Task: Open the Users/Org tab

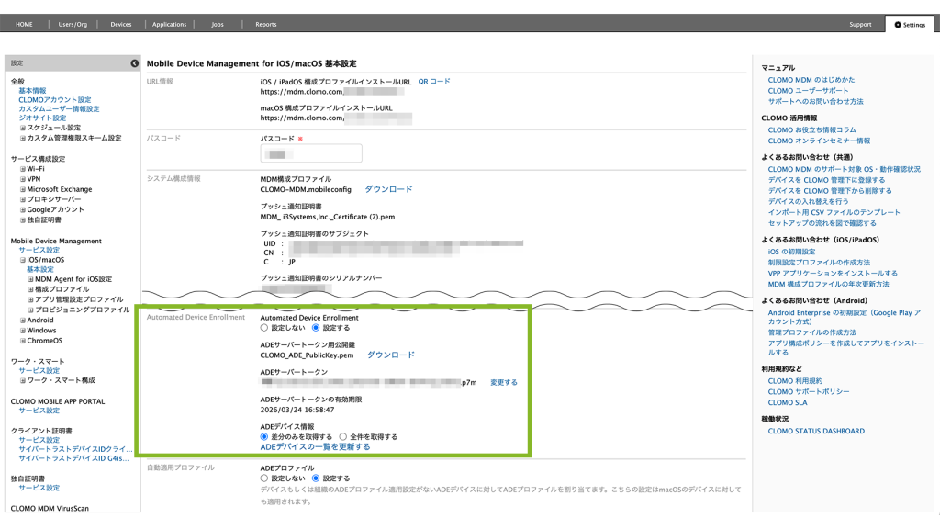Action: pos(73,25)
